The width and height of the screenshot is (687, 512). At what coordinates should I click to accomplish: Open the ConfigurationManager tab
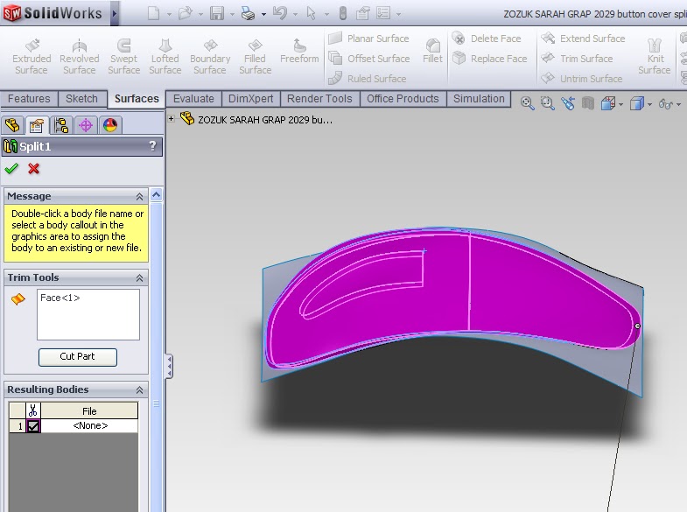pos(61,126)
